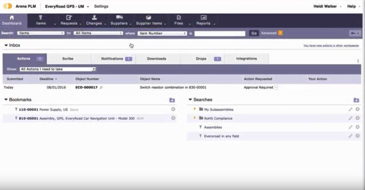Open the EveryRoad GPS - UM workspace dropdown
365x190 pixels.
pyautogui.click(x=67, y=7)
